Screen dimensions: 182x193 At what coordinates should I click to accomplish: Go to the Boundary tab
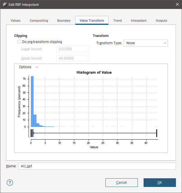pos(64,21)
